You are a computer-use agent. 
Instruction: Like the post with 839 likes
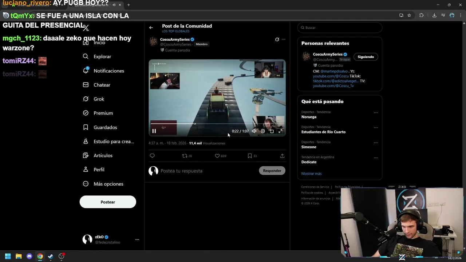coord(220,156)
